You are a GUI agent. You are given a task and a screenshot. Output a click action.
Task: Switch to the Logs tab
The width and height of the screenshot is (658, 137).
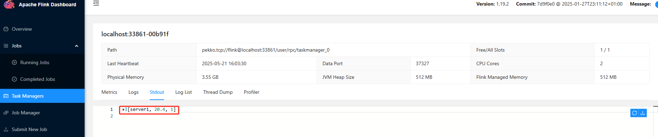point(134,92)
